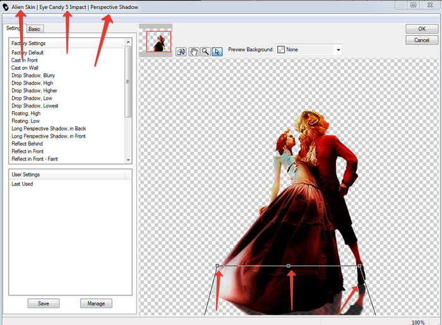The image size is (442, 325).
Task: Select the Drop Shadow, Blurry preset
Action: (x=33, y=76)
